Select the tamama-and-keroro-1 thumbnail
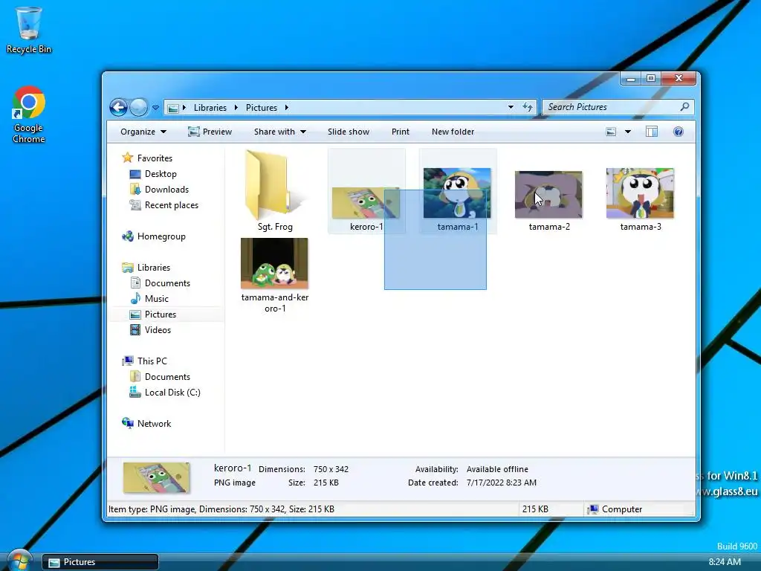 coord(274,264)
